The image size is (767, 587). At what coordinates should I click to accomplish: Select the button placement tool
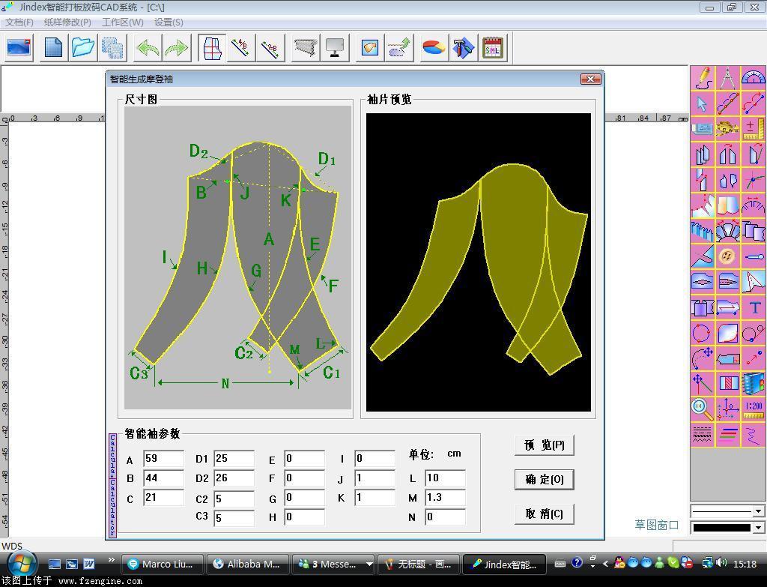728,256
